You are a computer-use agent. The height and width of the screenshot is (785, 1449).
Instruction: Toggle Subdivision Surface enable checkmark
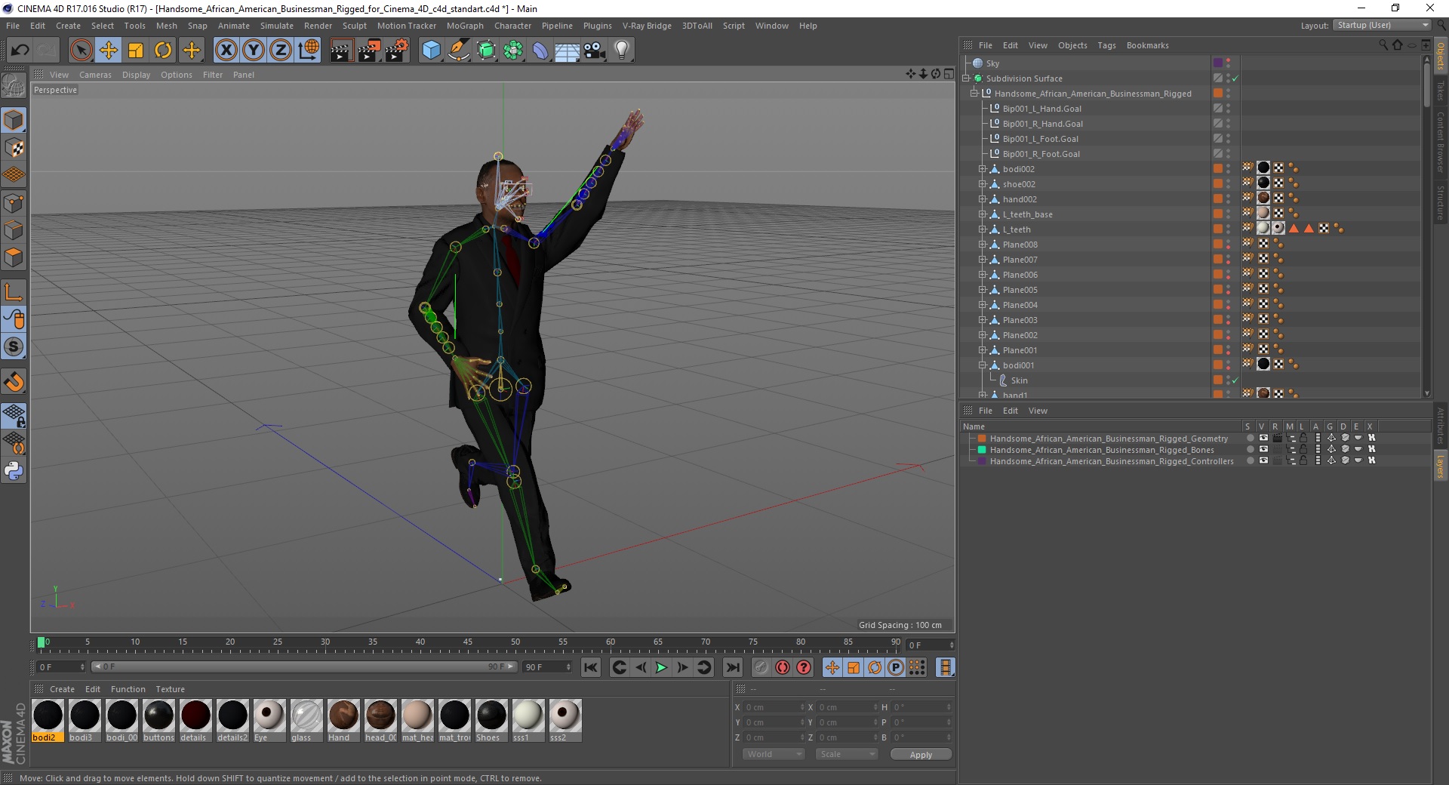1235,78
